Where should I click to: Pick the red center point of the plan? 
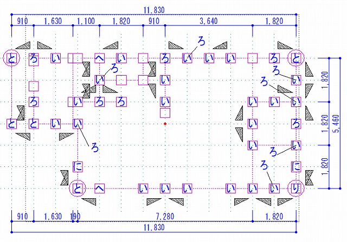pos(165,124)
